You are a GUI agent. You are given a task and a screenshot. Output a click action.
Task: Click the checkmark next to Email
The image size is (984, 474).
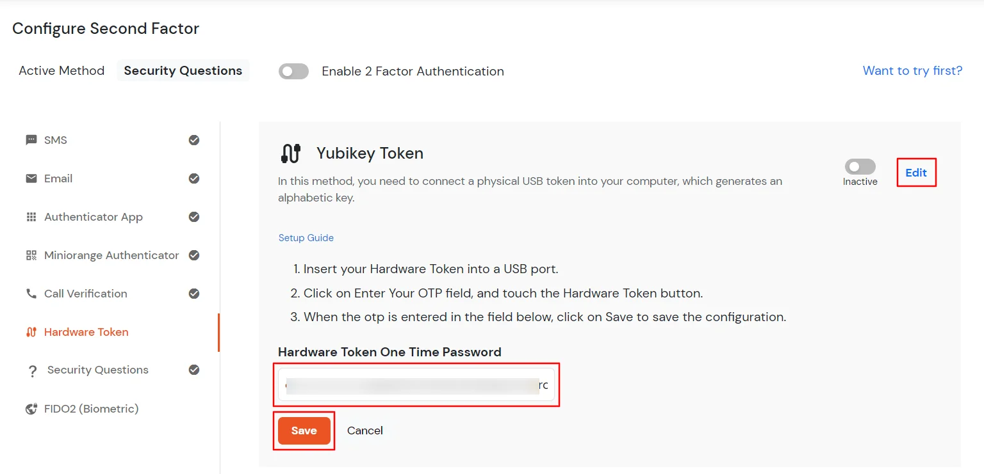tap(194, 178)
